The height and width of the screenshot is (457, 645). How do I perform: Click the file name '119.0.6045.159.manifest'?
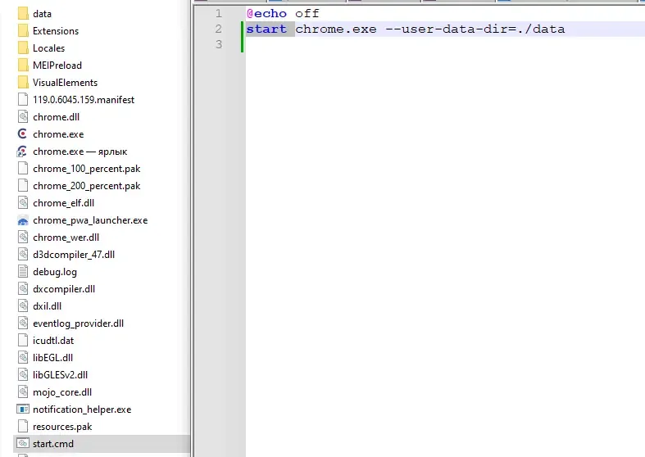tap(84, 100)
